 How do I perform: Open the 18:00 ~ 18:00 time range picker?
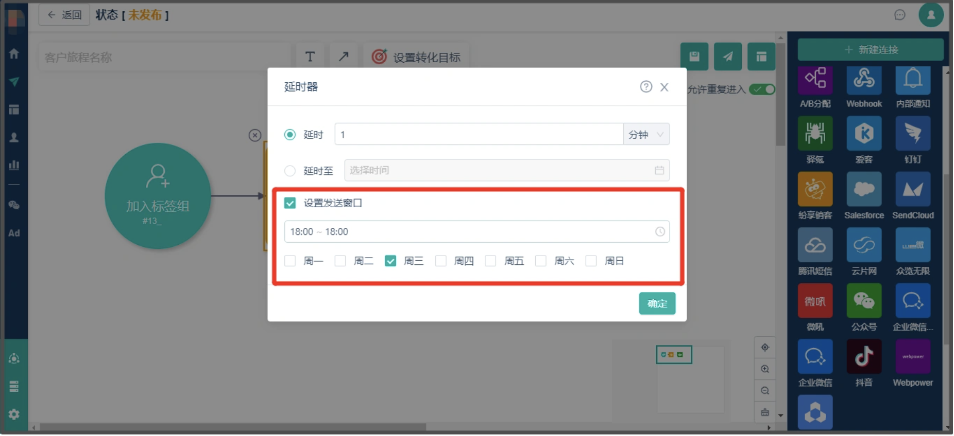pyautogui.click(x=478, y=232)
